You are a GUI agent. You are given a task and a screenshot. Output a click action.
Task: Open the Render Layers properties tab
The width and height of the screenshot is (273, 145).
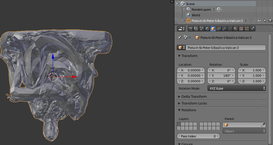[196, 29]
